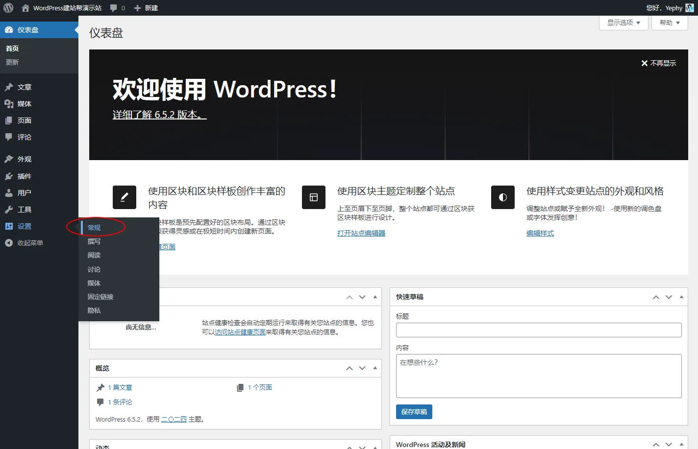
Task: Move 快速草稿 panel down with arrow
Action: [x=669, y=297]
